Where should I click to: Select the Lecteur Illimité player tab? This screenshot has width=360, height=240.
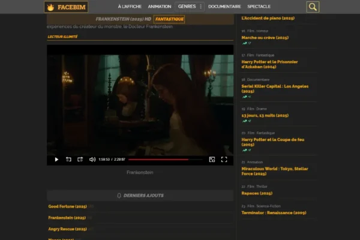(62, 37)
